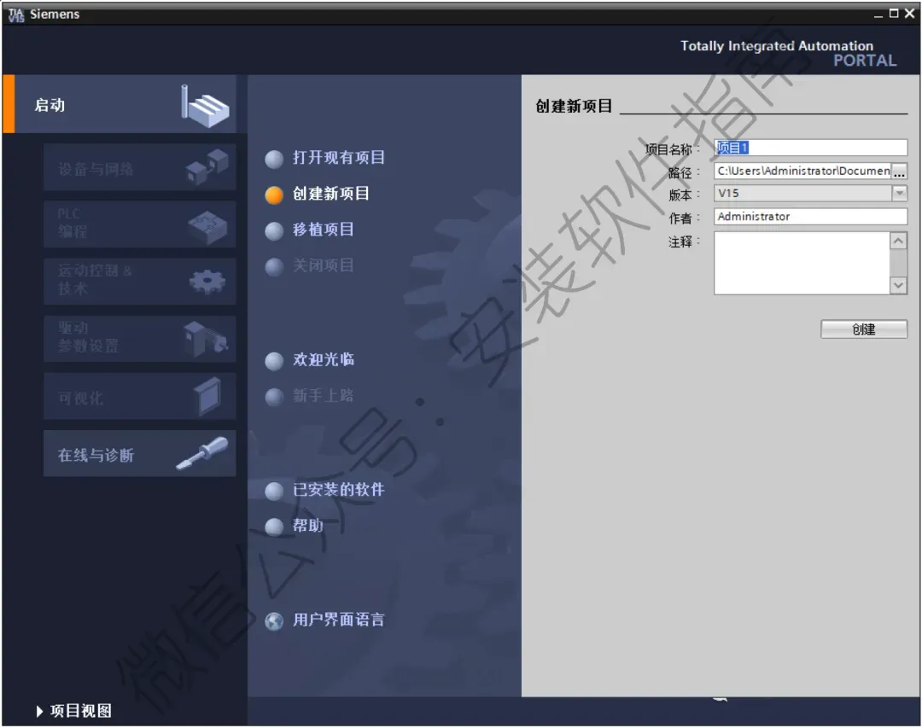Viewport: 922px width, 728px height.
Task: Select the 已安装的软件 bullet
Action: 274,491
